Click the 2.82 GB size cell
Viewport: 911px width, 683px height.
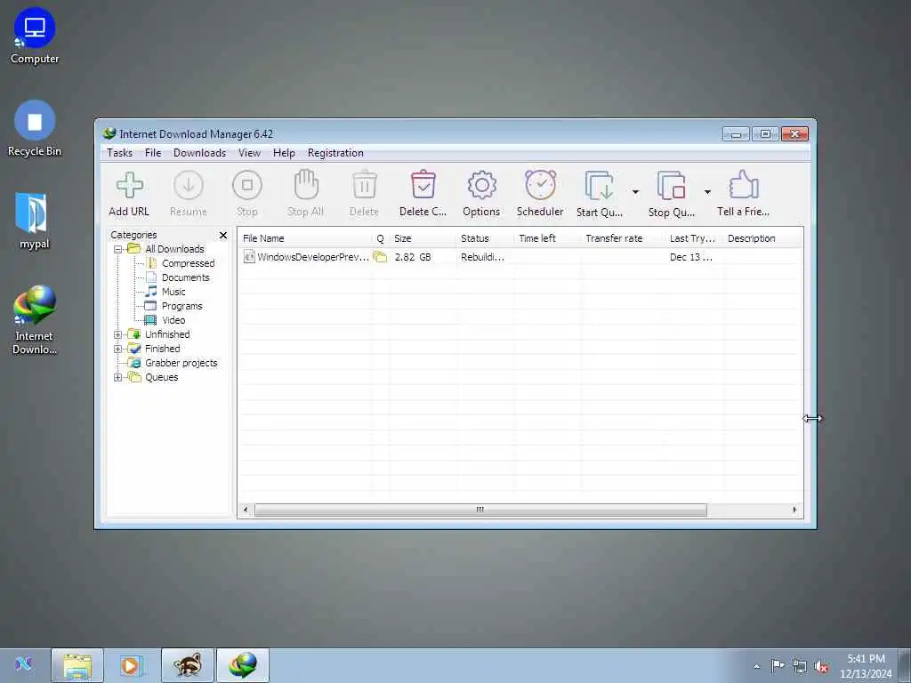413,257
